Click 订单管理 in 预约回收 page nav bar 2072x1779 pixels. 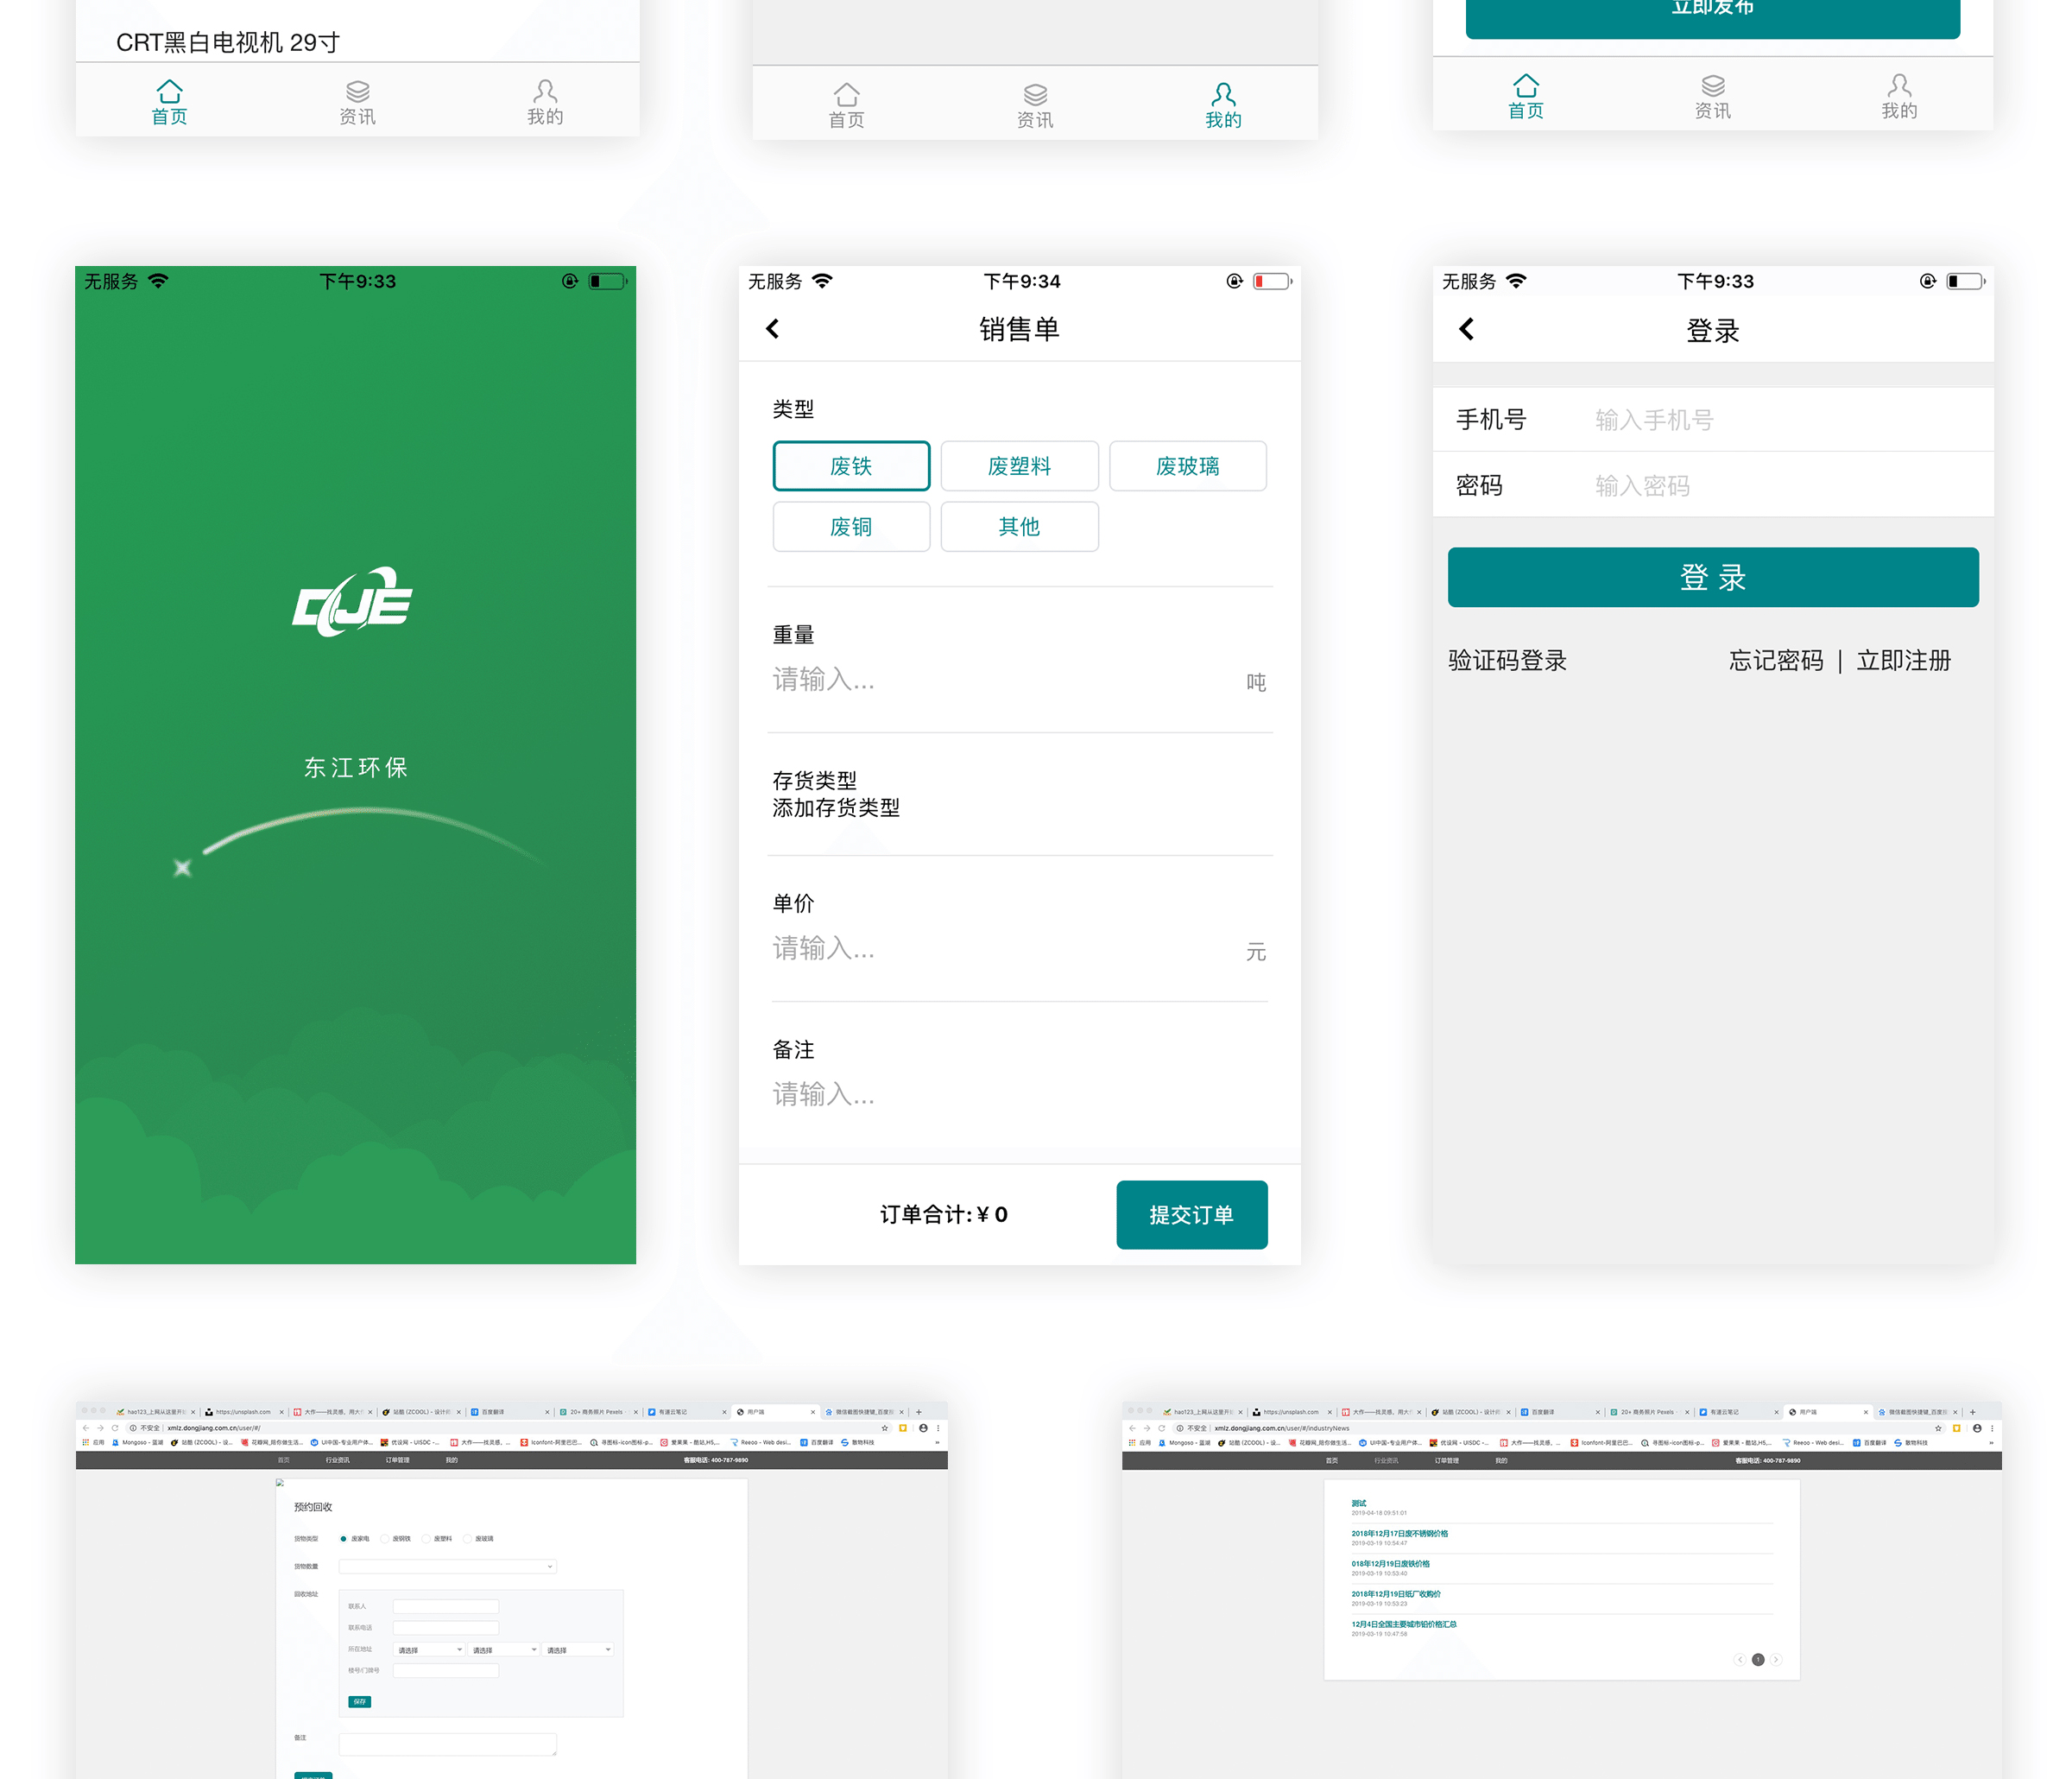pos(397,1461)
